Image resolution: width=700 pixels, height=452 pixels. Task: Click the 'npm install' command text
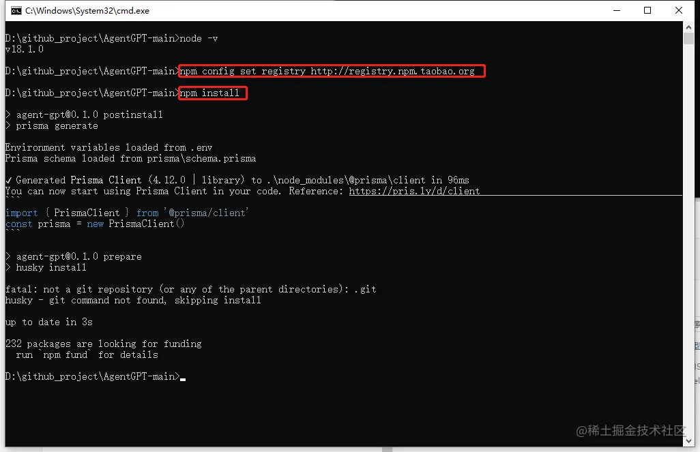tap(209, 93)
